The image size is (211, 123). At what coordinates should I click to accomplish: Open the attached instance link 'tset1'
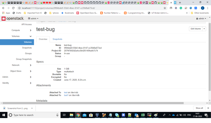66,95
